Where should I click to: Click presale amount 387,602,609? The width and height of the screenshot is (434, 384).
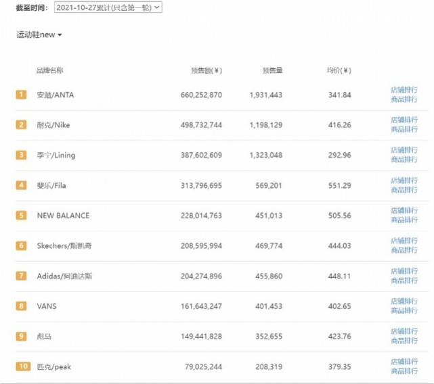point(201,155)
